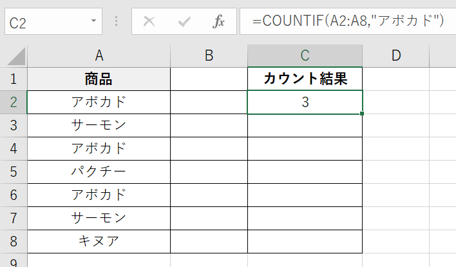Click the カウント結果 header cell
Image resolution: width=456 pixels, height=267 pixels.
point(305,79)
